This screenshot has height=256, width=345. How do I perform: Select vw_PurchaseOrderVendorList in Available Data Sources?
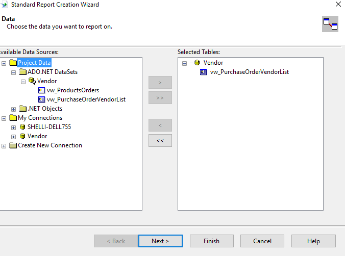click(86, 99)
